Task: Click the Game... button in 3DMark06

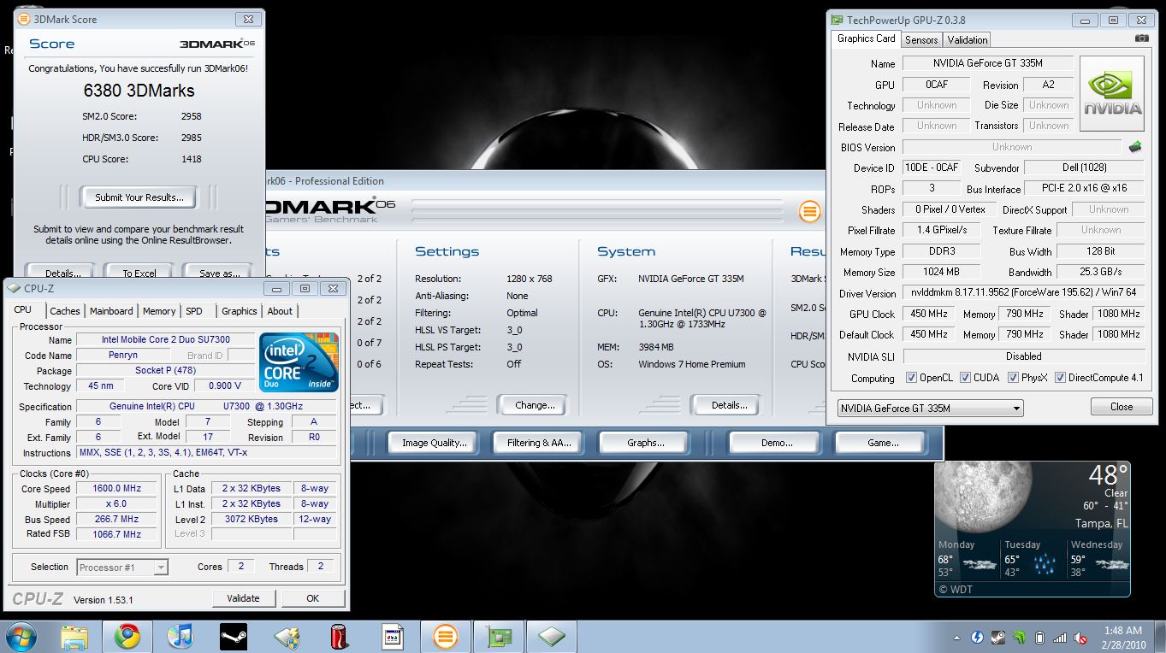Action: tap(882, 443)
